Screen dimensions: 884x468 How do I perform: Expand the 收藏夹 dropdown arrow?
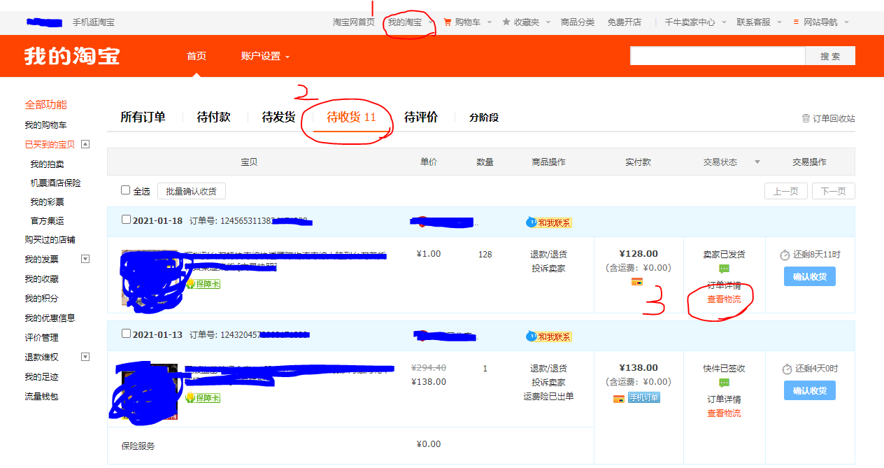tap(548, 22)
